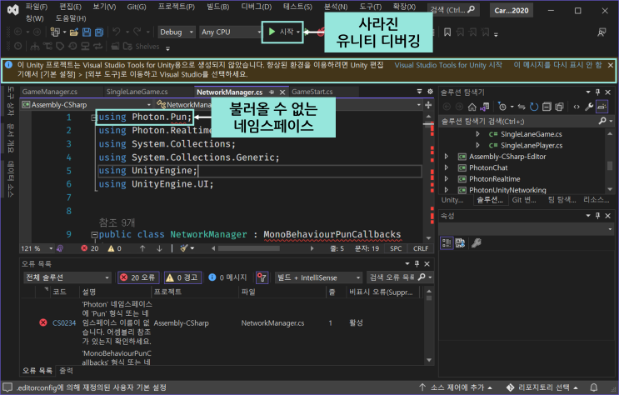Switch to the GameStart.cs tab
The width and height of the screenshot is (619, 395).
[312, 92]
